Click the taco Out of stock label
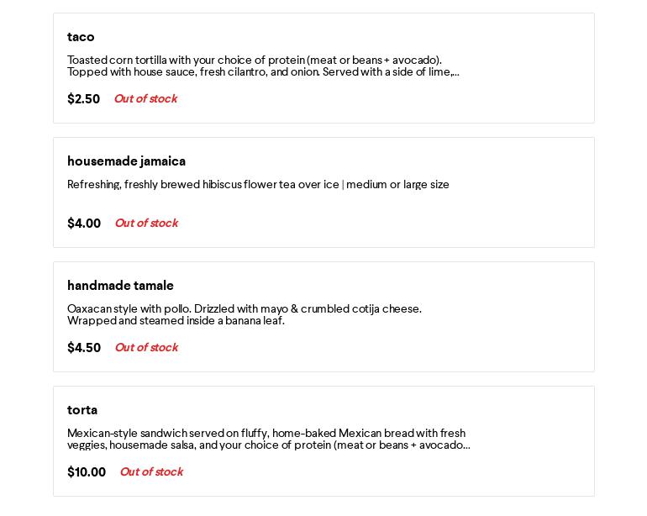 pos(145,99)
